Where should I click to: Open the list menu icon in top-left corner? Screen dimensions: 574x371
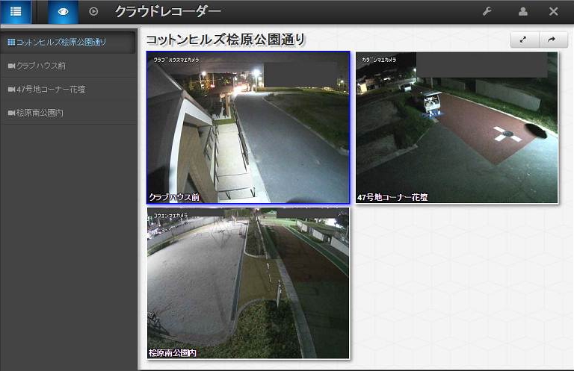point(16,12)
